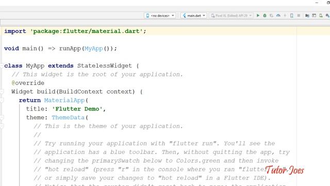
Task: Click the comment mentioning Colors.green
Action: coord(156,161)
